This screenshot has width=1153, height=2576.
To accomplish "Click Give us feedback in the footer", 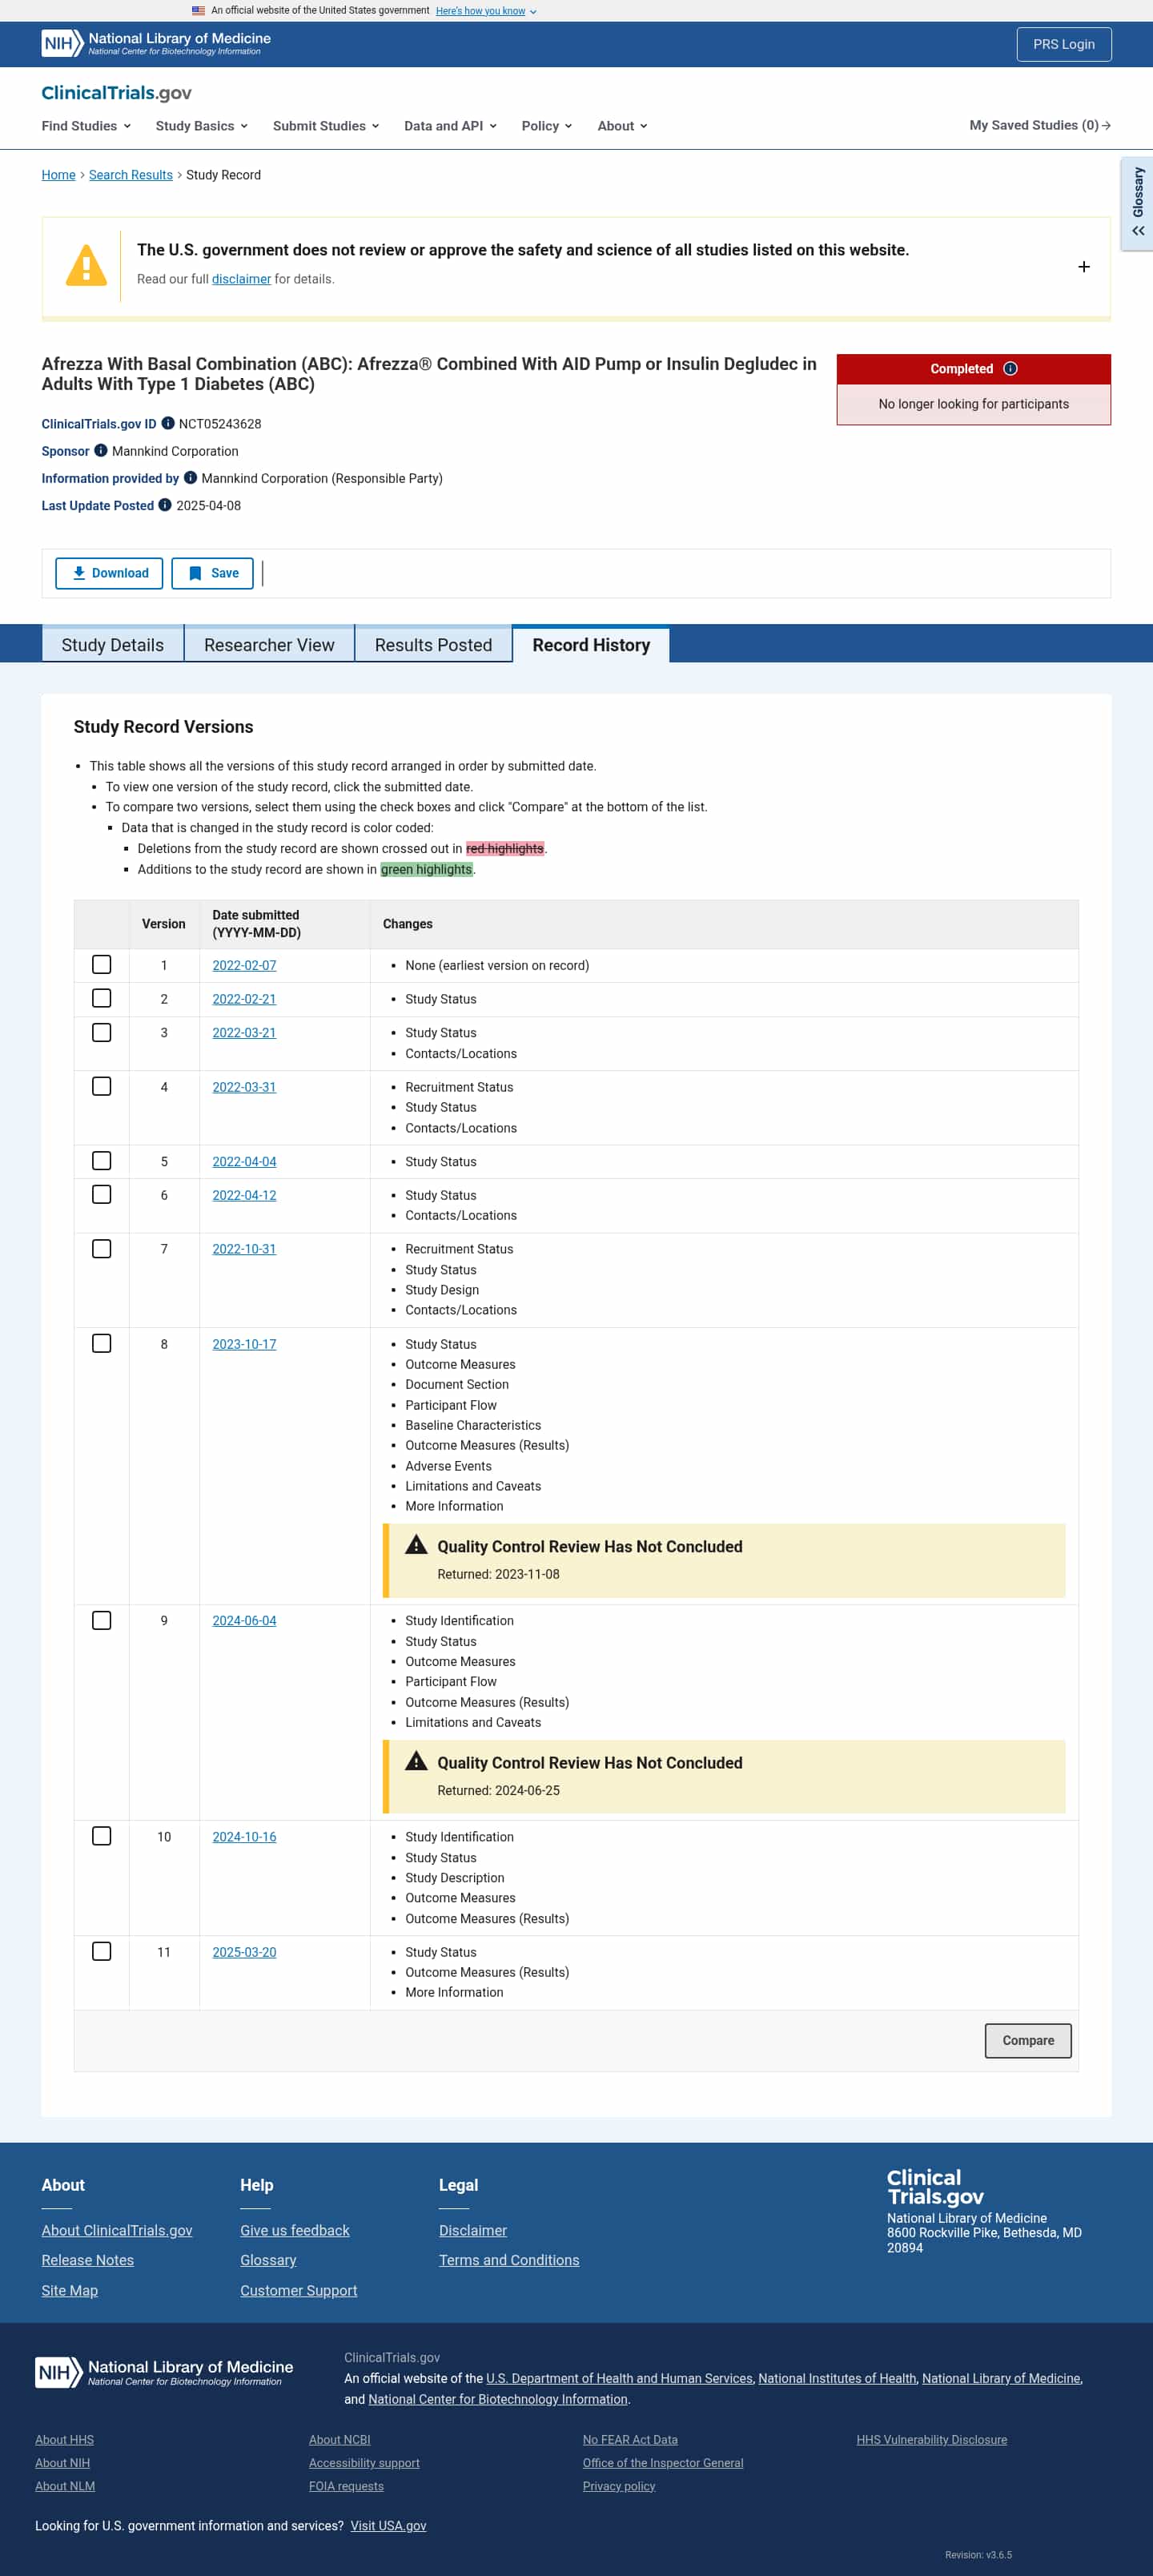I will click(295, 2230).
